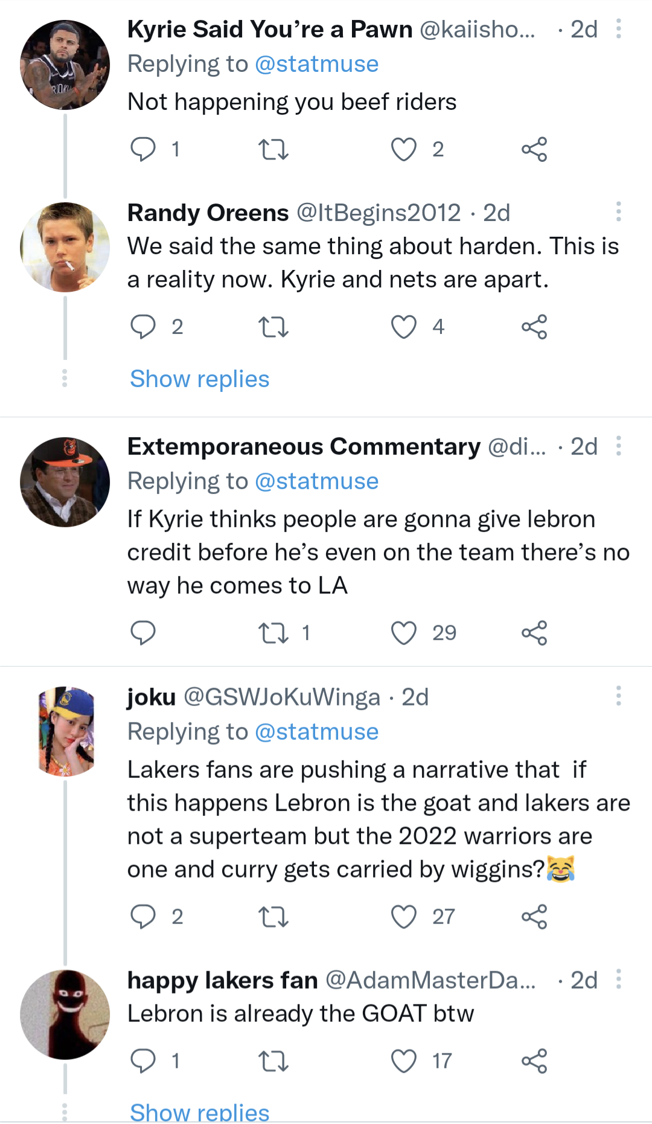
Task: Tap Extemporaneous Commentary's avatar
Action: [x=65, y=482]
